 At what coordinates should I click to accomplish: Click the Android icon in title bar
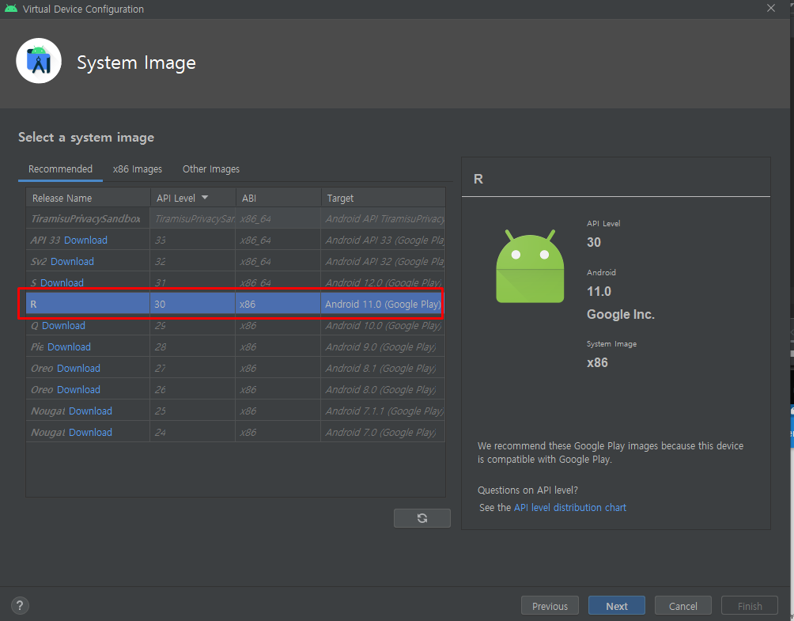click(10, 9)
